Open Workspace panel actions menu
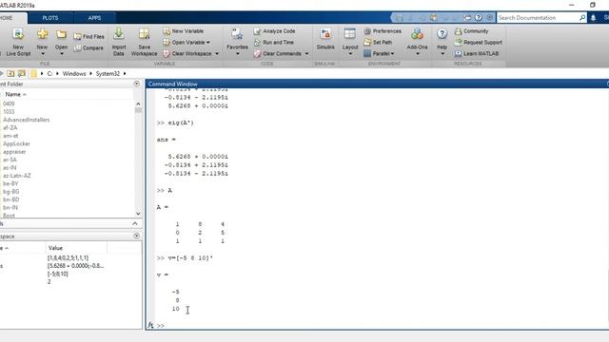 coord(136,236)
